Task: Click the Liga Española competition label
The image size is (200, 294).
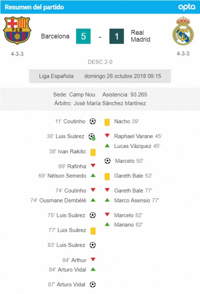Action: click(56, 76)
